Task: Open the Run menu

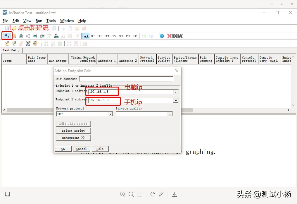Action: [39, 21]
